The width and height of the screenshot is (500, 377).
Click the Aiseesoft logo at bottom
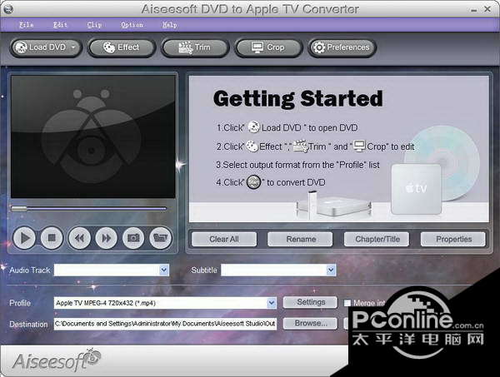pos(57,360)
